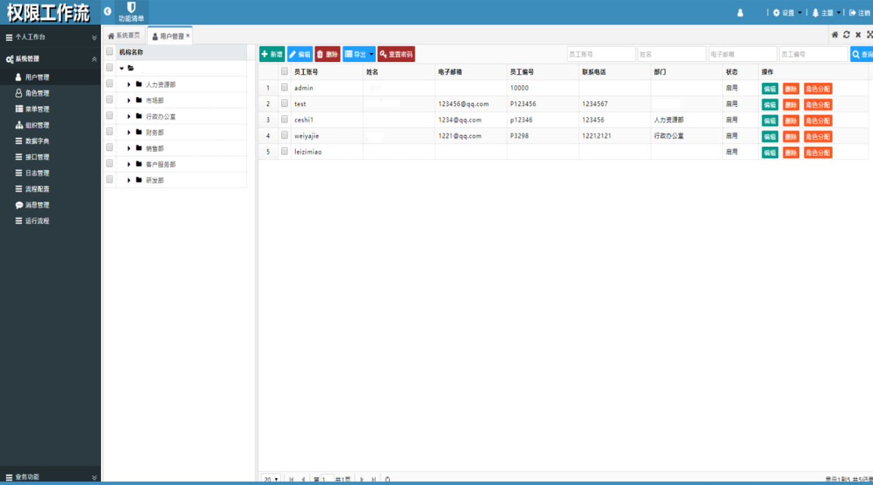This screenshot has height=485, width=873.
Task: Close tabs using the X icon beside refresh
Action: [x=858, y=35]
